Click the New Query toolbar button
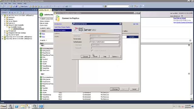This screenshot has height=109, width=194. click(23, 6)
